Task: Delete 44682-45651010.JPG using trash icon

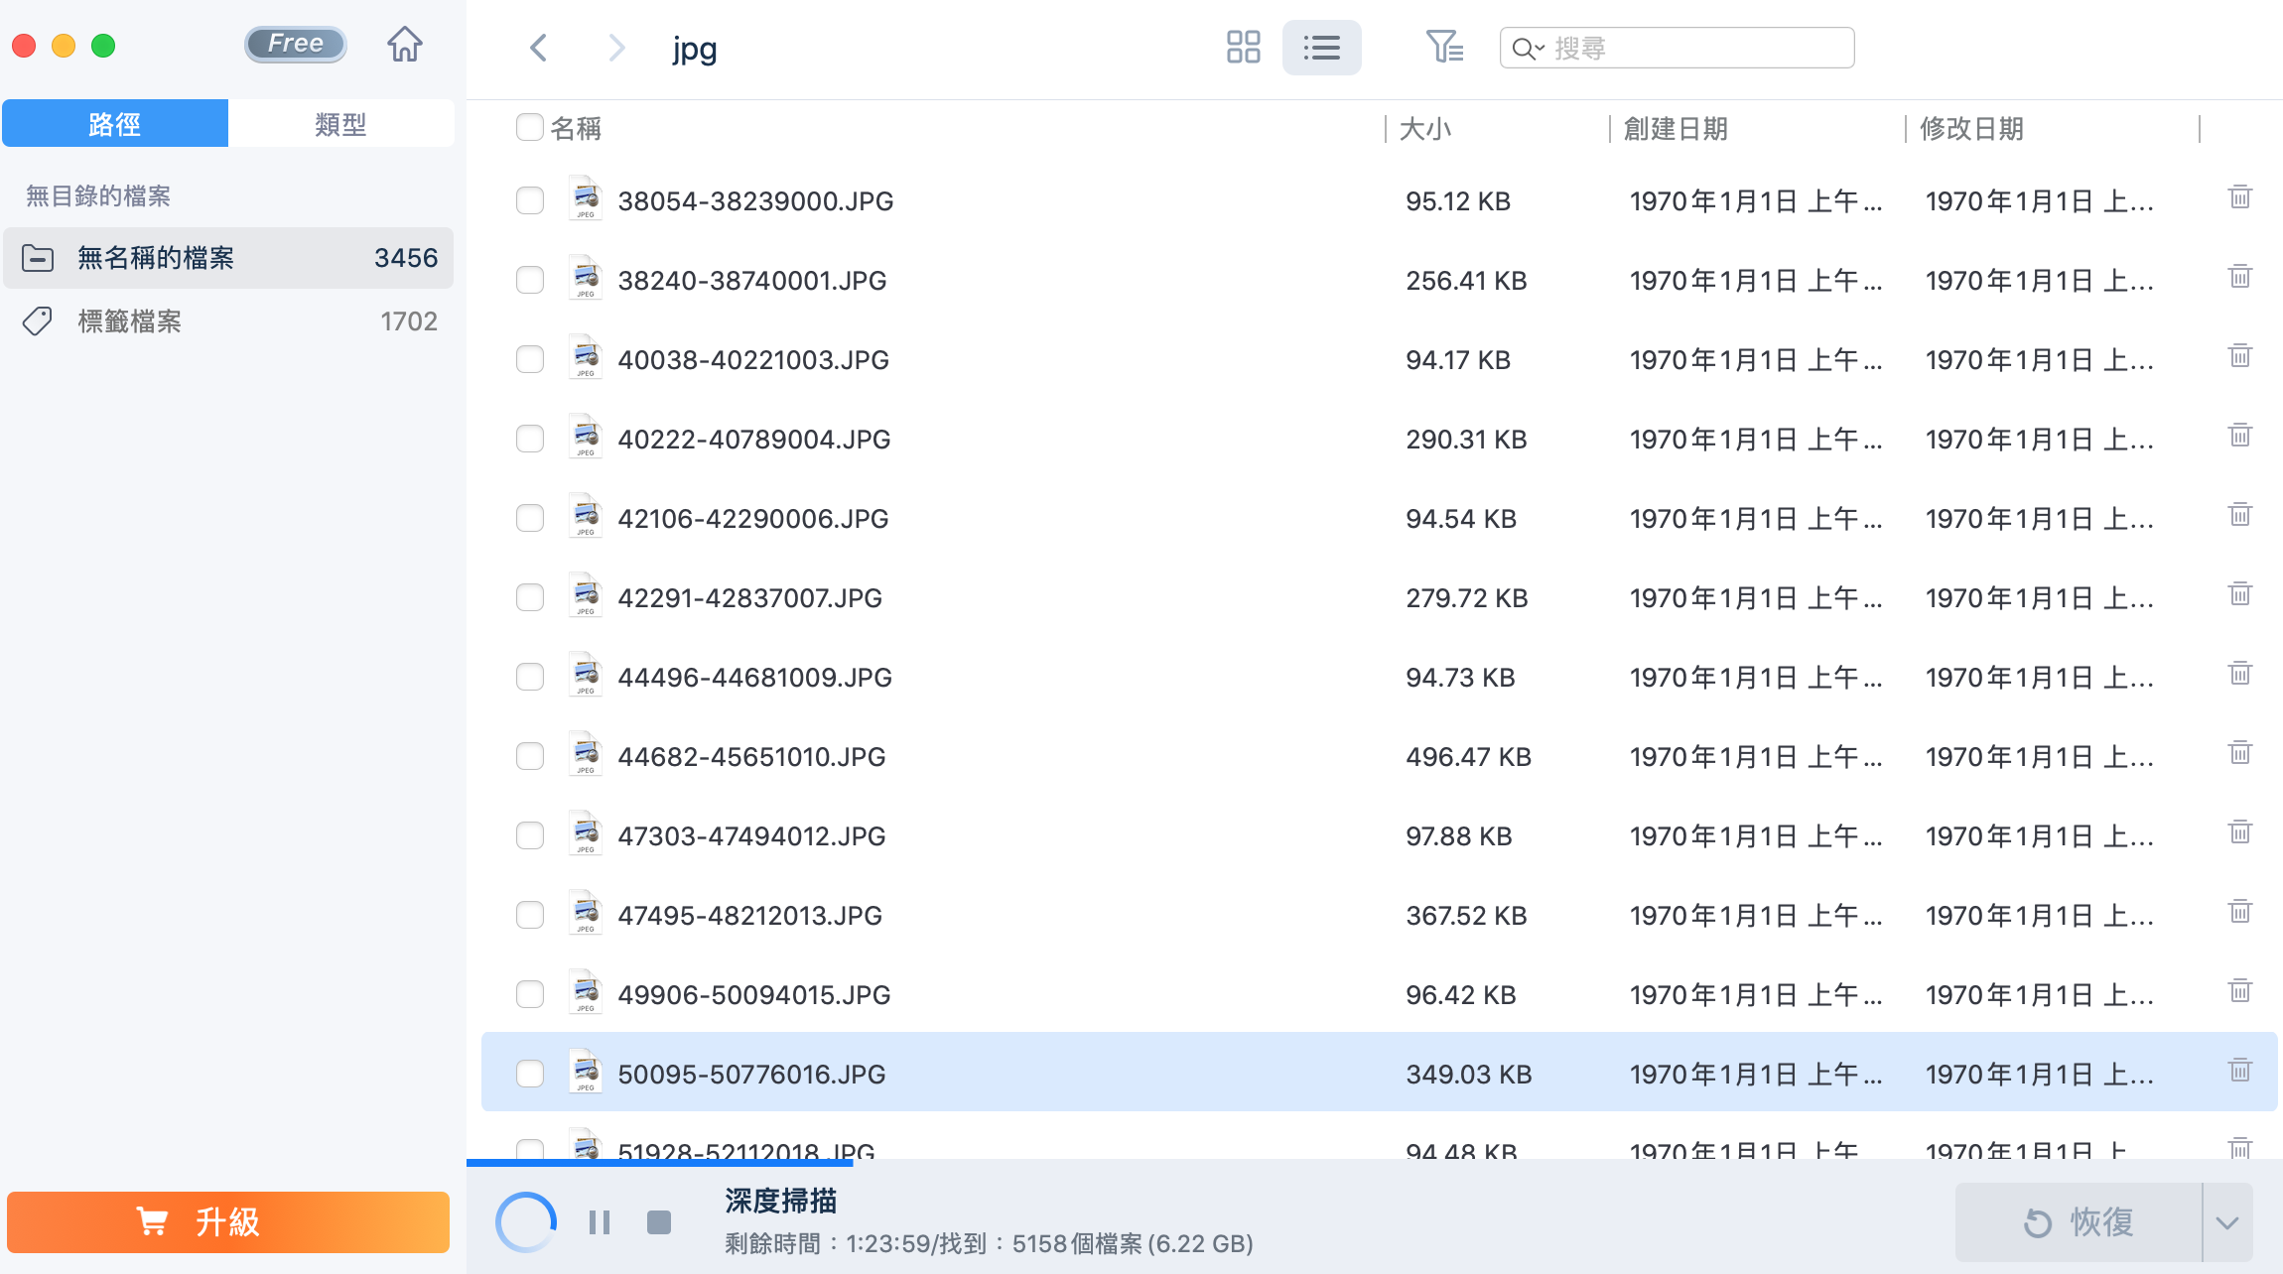Action: [x=2240, y=753]
